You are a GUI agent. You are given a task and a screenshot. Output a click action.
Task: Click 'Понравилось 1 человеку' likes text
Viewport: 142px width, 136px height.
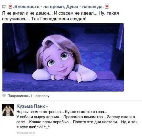[28, 96]
